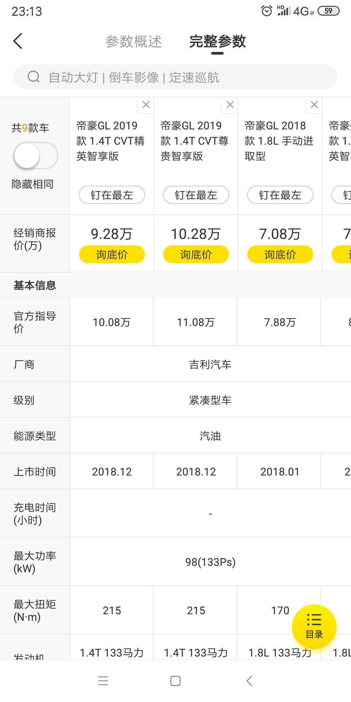This screenshot has height=702, width=351.
Task: Tap the back arrow at top left
Action: pyautogui.click(x=18, y=41)
